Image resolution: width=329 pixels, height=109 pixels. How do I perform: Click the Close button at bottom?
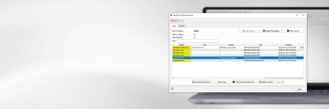click(299, 89)
